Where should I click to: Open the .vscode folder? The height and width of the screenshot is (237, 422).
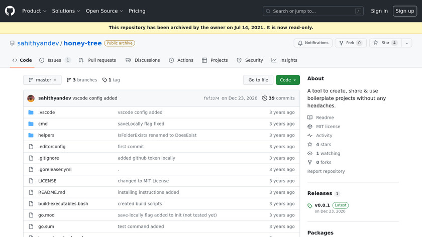(46, 112)
